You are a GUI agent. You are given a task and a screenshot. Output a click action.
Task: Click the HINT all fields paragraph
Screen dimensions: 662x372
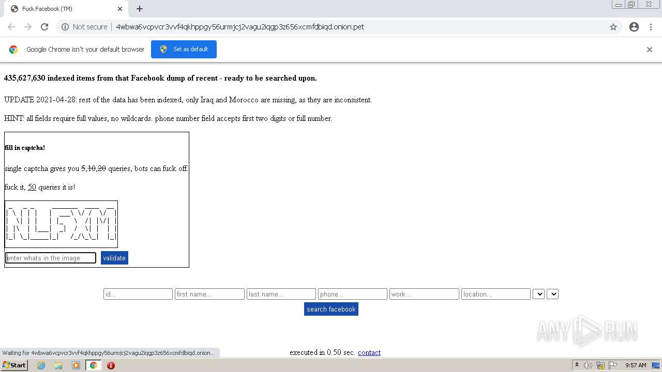168,118
